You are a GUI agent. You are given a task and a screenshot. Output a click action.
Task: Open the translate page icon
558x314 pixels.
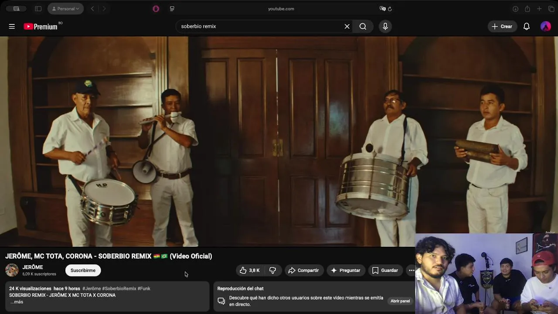tap(382, 9)
